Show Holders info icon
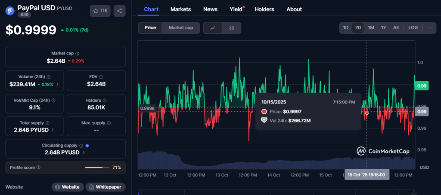The height and width of the screenshot is (195, 441). point(105,100)
